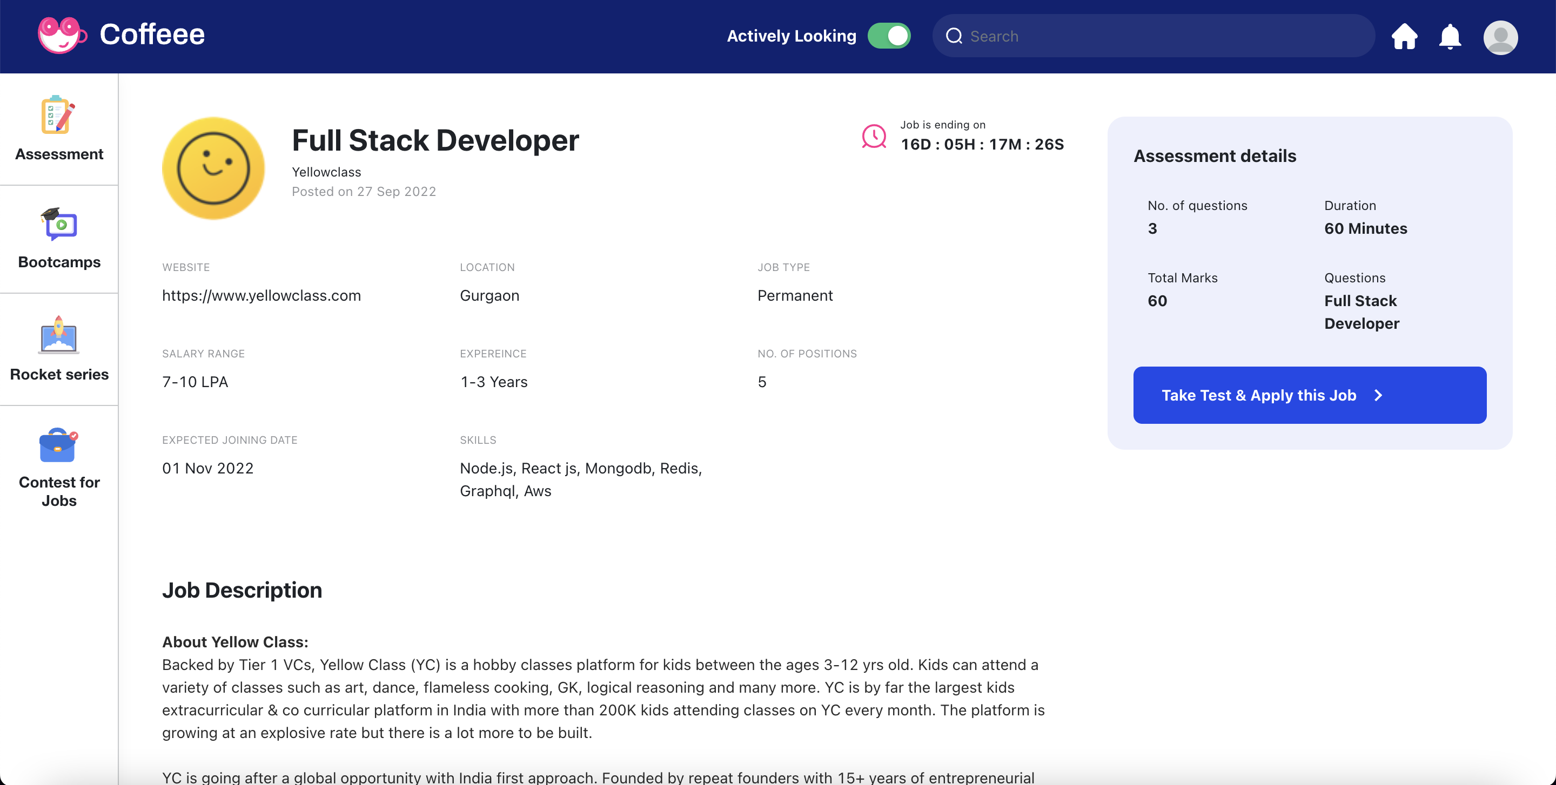Click the magnifier search icon
1556x785 pixels.
click(954, 36)
